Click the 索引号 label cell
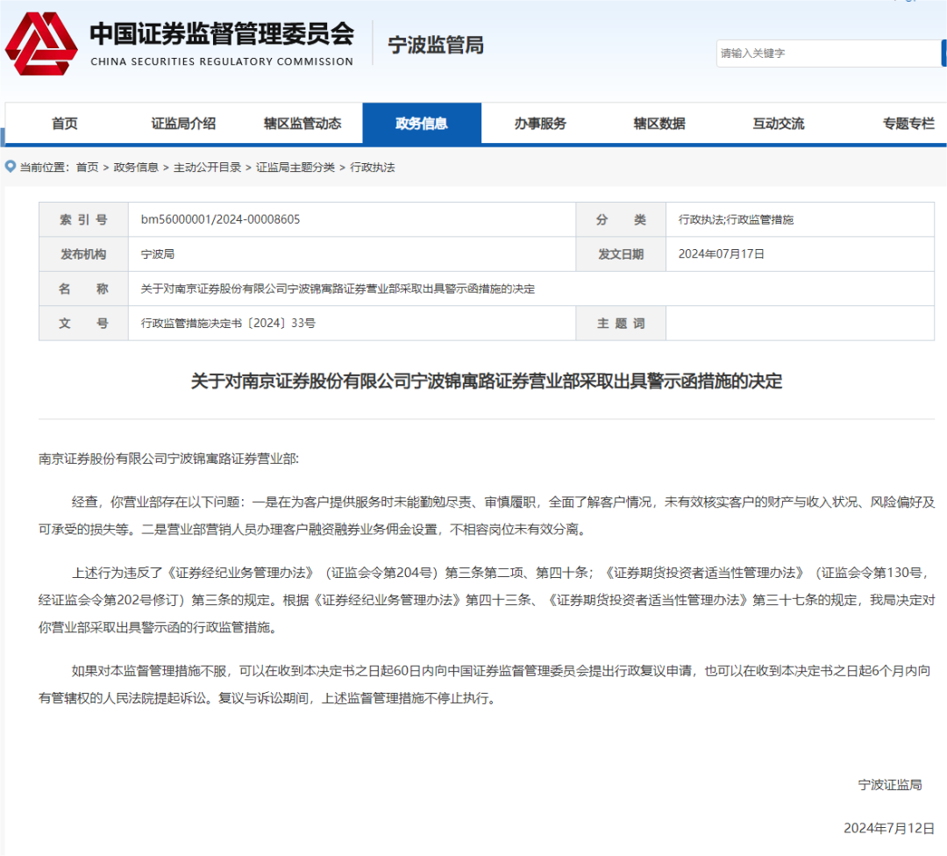This screenshot has width=947, height=856. click(x=83, y=220)
